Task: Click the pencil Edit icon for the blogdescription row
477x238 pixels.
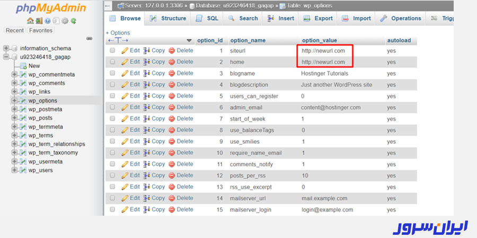Action: click(x=125, y=85)
